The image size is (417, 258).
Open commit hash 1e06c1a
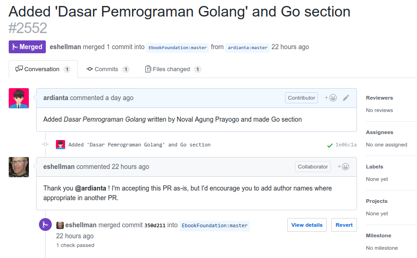pyautogui.click(x=346, y=145)
